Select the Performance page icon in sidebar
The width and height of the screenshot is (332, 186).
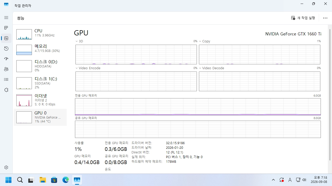coord(6,38)
